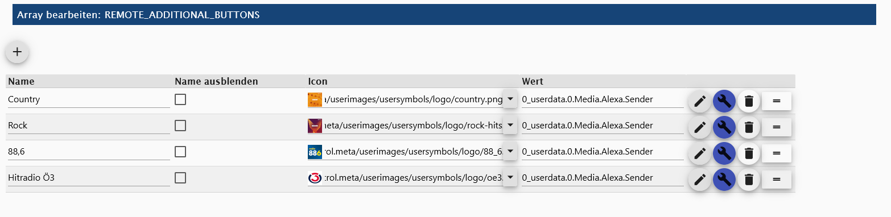Image resolution: width=891 pixels, height=217 pixels.
Task: Open wrench settings for Hitradio Ö3 row
Action: 724,180
